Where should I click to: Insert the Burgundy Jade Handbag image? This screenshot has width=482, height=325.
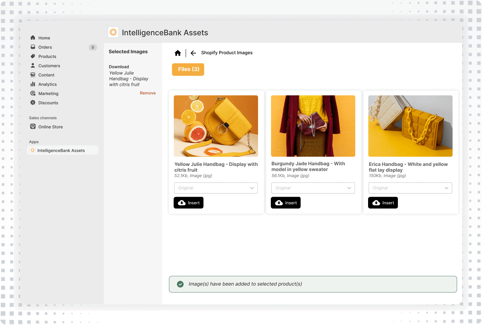(x=286, y=203)
